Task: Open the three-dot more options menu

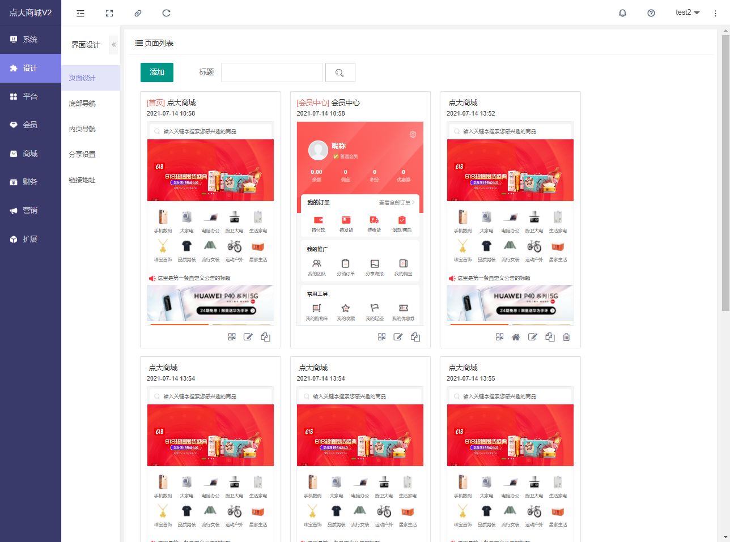Action: tap(715, 13)
